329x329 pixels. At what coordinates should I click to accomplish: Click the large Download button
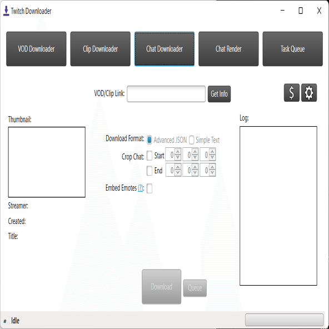(161, 287)
